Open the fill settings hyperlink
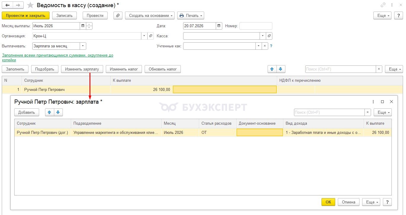This screenshot has width=406, height=215. 57,57
